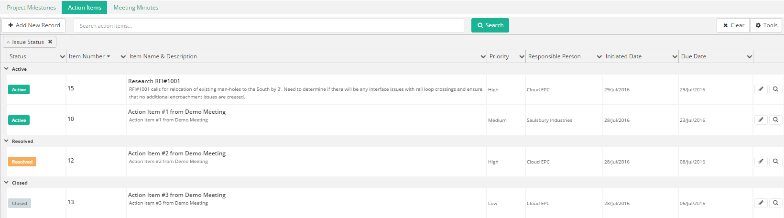The image size is (784, 218).
Task: Click the Search action items input field
Action: pos(269,26)
